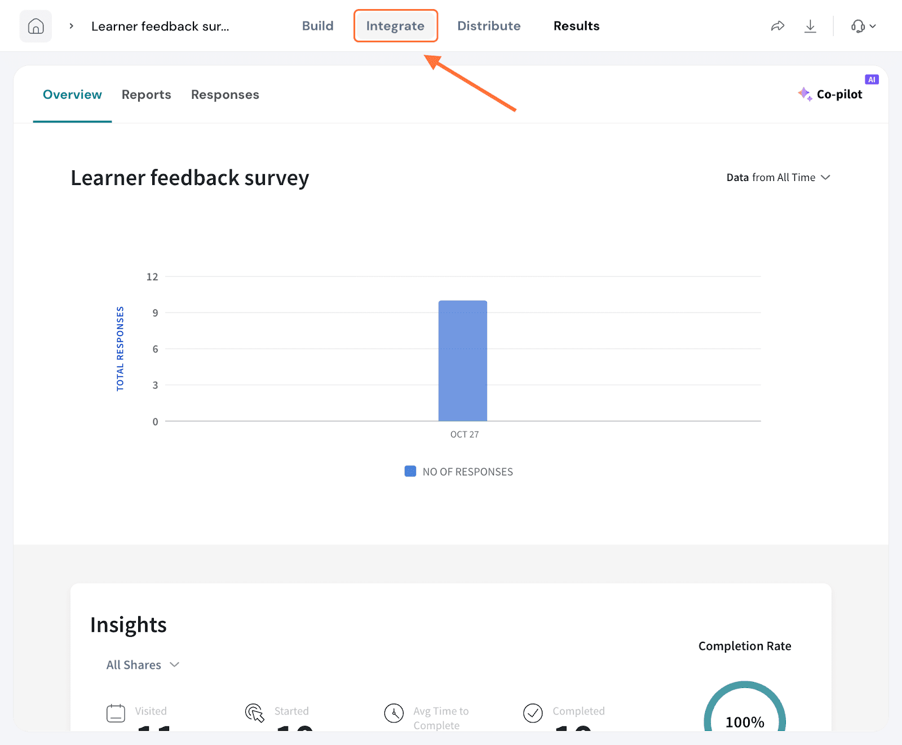Click the Completed checkmark icon

coord(533,713)
